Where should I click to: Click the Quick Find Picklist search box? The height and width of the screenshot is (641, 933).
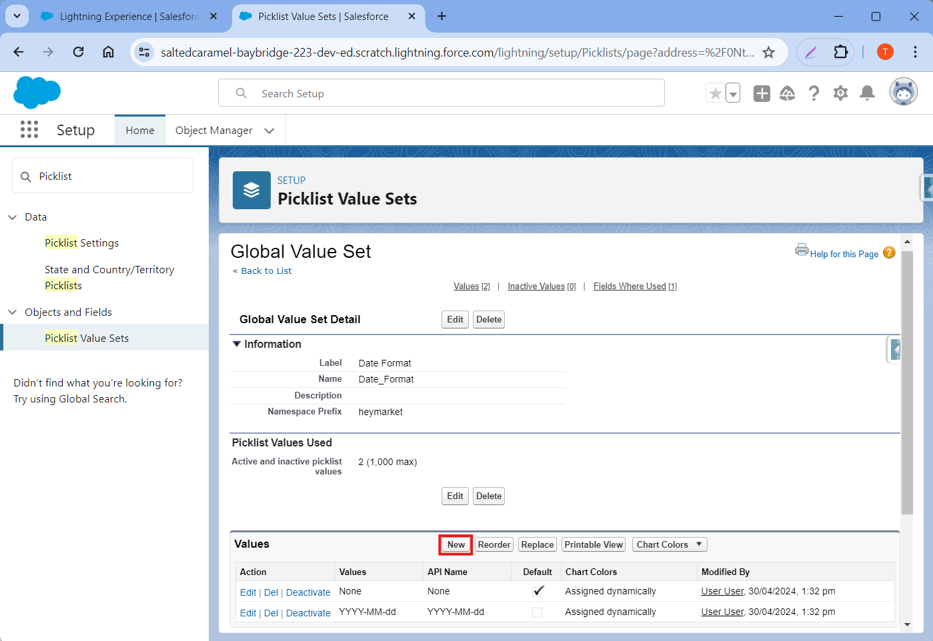(103, 176)
